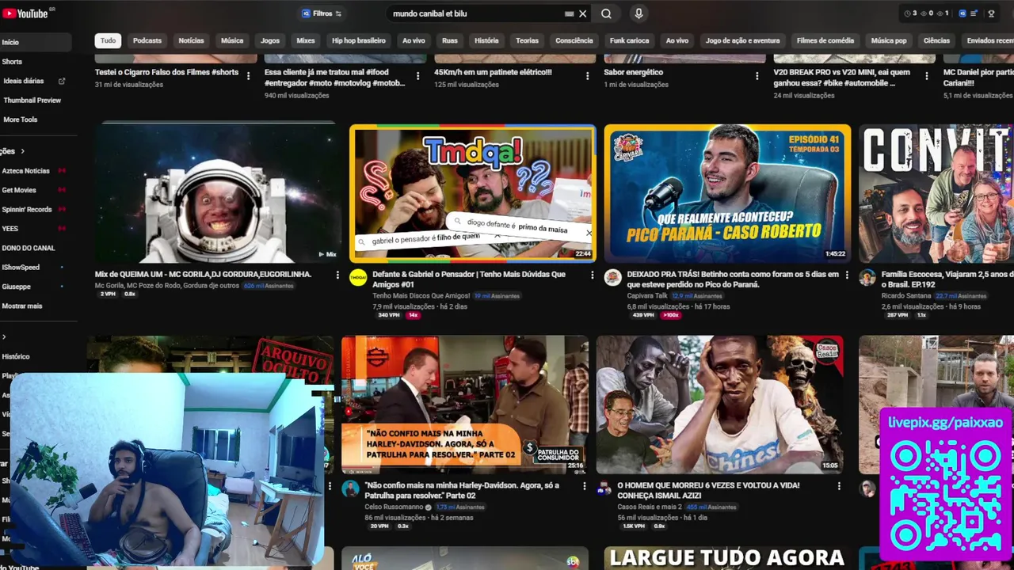This screenshot has width=1014, height=570.
Task: Open options menu for Defante & Gabriel video
Action: [x=592, y=275]
